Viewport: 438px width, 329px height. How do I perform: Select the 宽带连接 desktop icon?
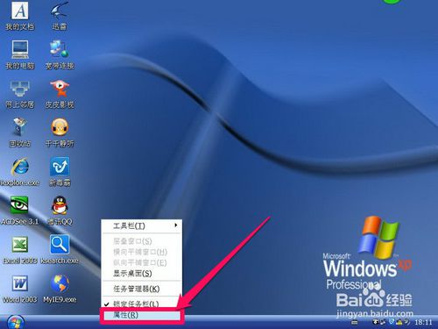(60, 54)
